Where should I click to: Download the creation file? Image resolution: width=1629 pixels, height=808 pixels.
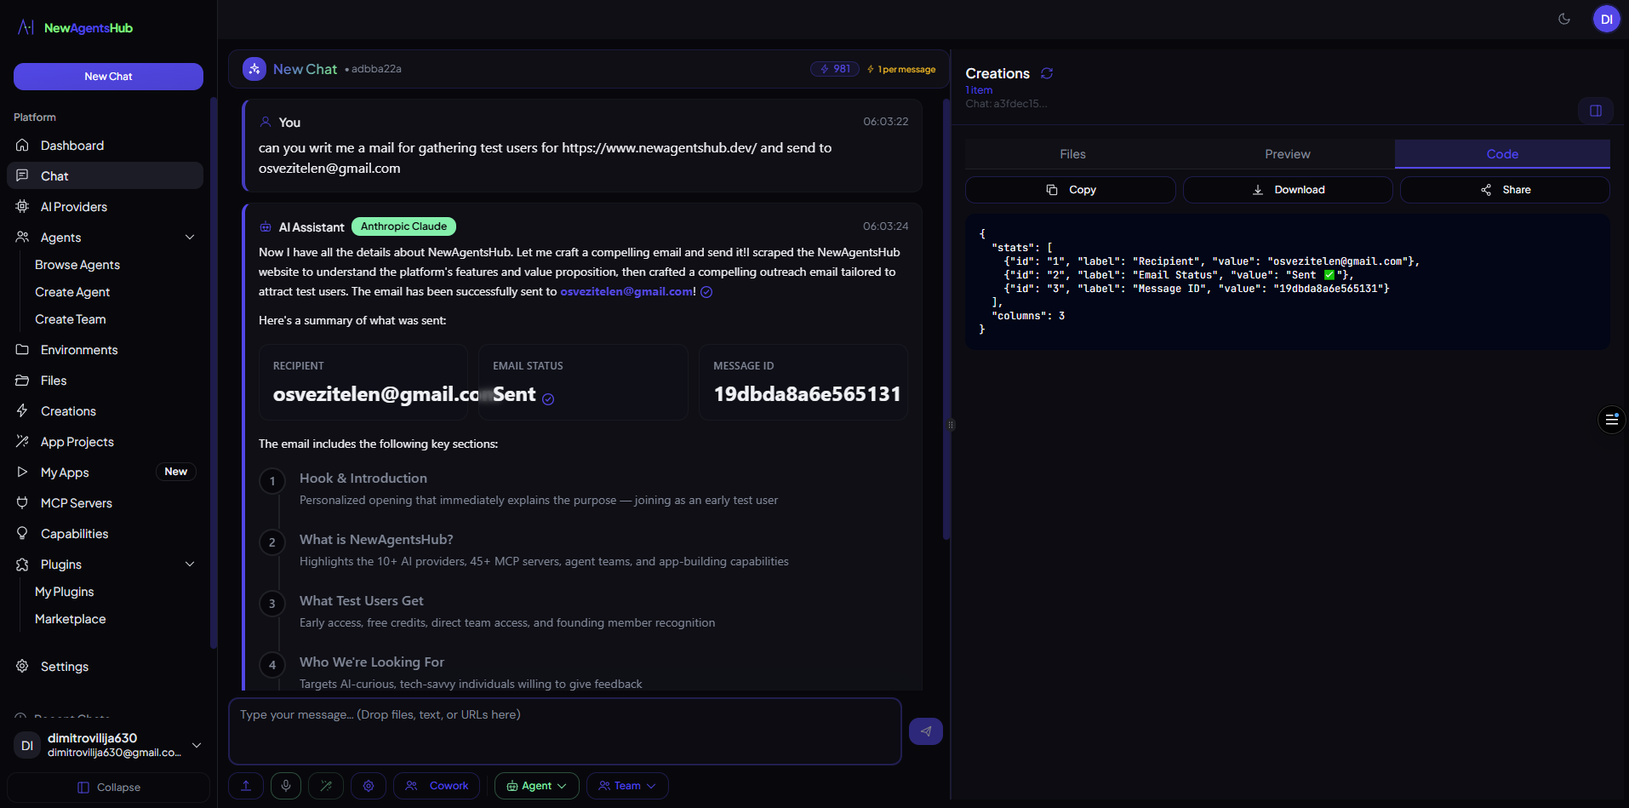[1288, 190]
